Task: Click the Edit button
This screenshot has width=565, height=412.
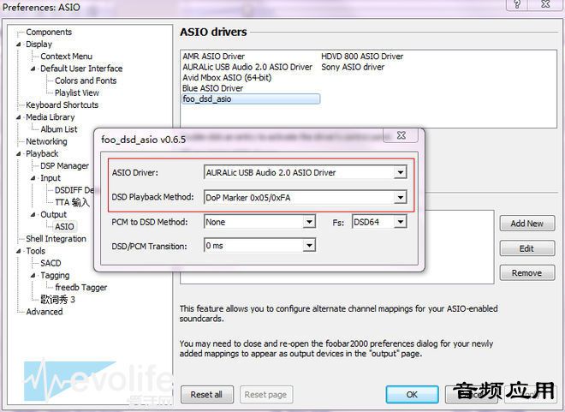Action: (x=527, y=248)
